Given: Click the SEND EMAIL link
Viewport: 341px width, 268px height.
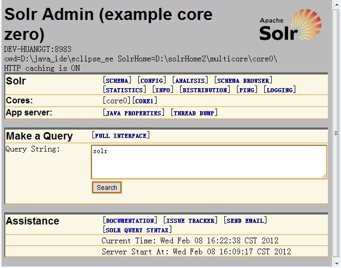Looking at the screenshot, I should coord(245,220).
